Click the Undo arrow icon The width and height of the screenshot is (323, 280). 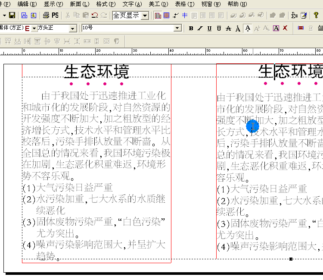point(94,16)
